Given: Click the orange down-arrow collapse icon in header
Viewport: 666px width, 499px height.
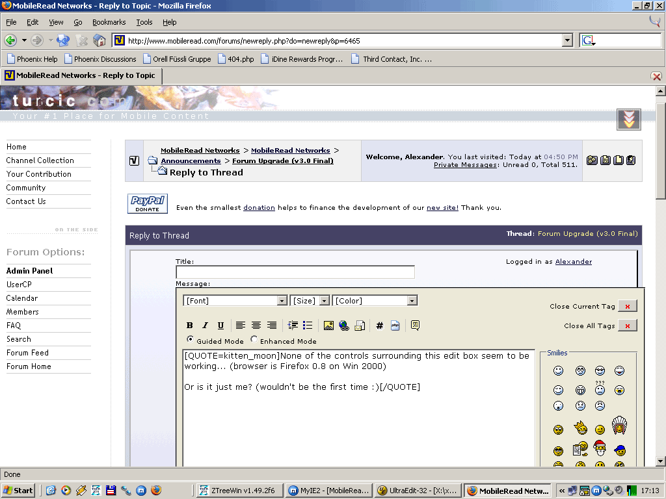Looking at the screenshot, I should point(629,120).
